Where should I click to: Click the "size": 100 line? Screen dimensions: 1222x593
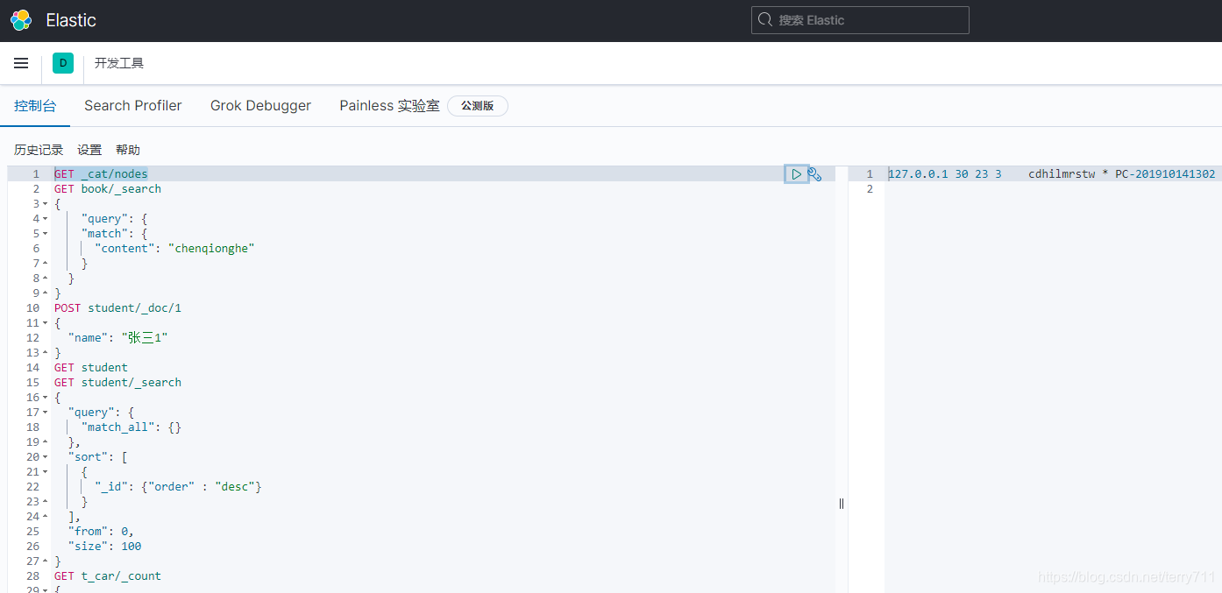[x=104, y=547]
